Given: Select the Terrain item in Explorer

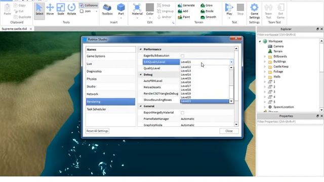Looking at the screenshot, I should (278, 51).
